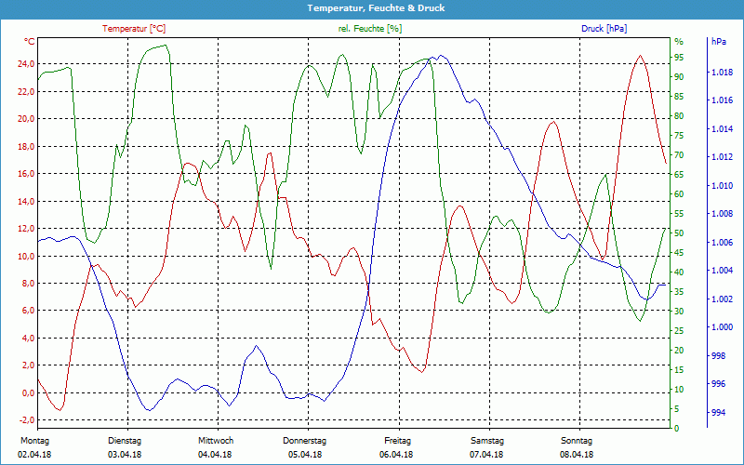
Task: Click the 24,0 temperature axis value
Action: point(26,64)
